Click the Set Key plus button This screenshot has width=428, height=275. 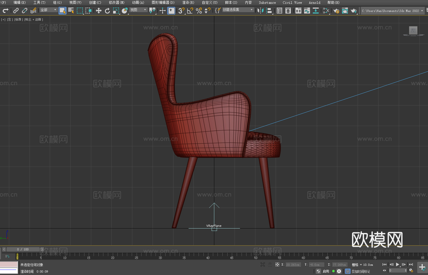[422, 267]
